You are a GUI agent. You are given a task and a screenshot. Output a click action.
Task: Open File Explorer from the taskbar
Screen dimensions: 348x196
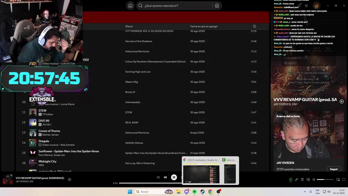click(x=178, y=192)
